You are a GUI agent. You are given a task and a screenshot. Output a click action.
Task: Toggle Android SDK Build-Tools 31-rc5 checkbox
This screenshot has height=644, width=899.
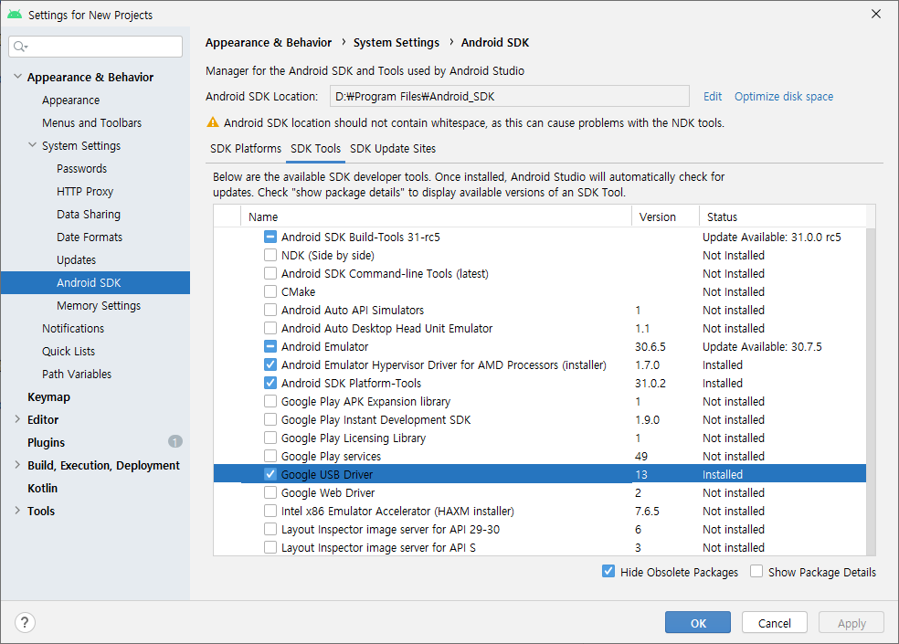[x=270, y=237]
